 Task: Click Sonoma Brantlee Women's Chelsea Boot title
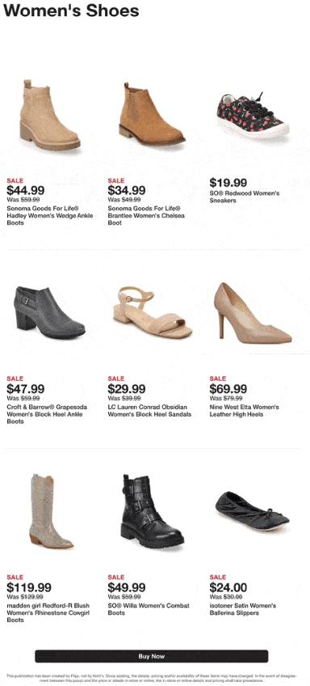click(146, 216)
